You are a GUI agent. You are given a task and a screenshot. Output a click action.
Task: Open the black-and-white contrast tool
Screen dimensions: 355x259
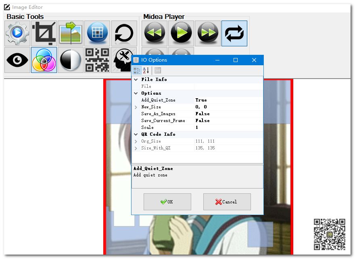(x=71, y=60)
